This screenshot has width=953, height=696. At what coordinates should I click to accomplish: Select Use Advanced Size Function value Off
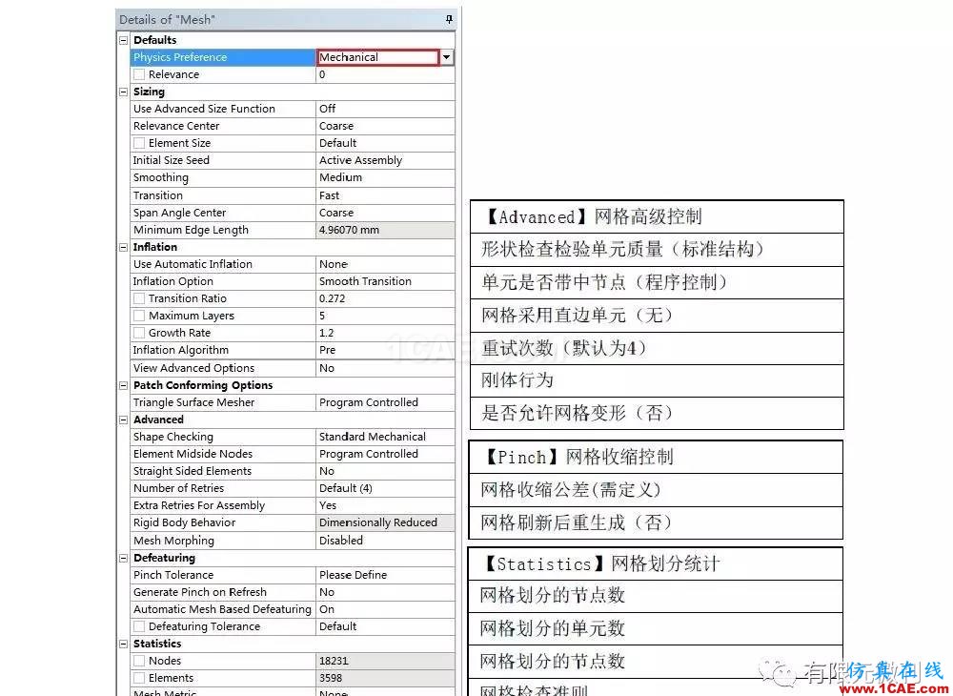click(x=385, y=109)
